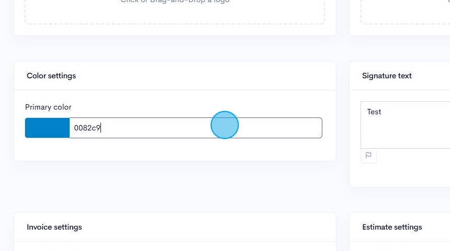The height and width of the screenshot is (251, 450).
Task: Click the gap between Color and Invoice cards
Action: tap(174, 187)
